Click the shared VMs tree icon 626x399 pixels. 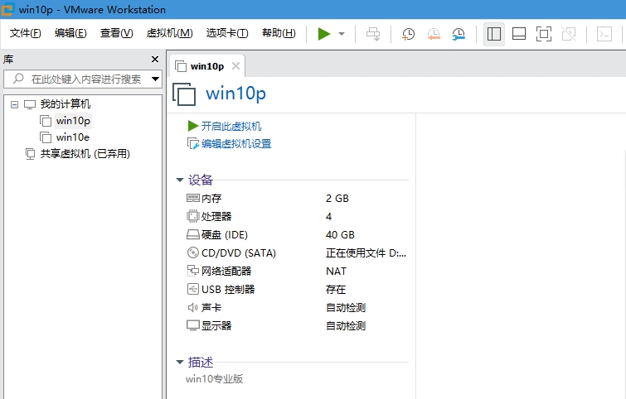(30, 154)
